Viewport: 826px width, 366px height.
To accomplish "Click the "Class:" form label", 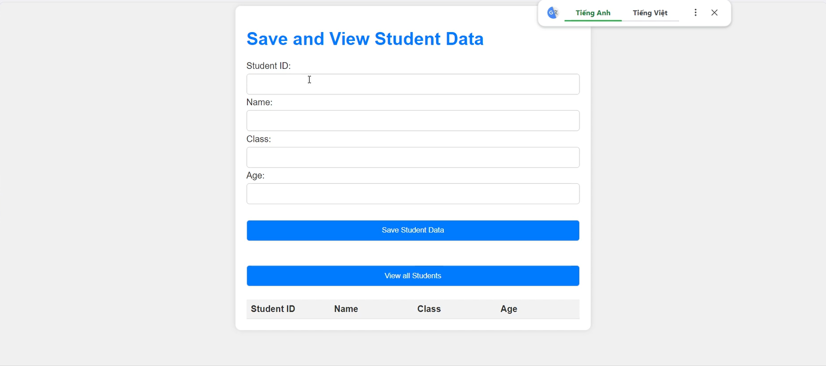I will point(259,139).
